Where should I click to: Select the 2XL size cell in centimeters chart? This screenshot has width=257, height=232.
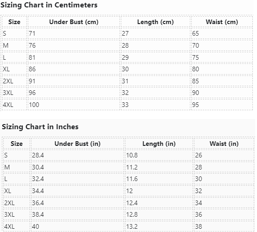[14, 81]
